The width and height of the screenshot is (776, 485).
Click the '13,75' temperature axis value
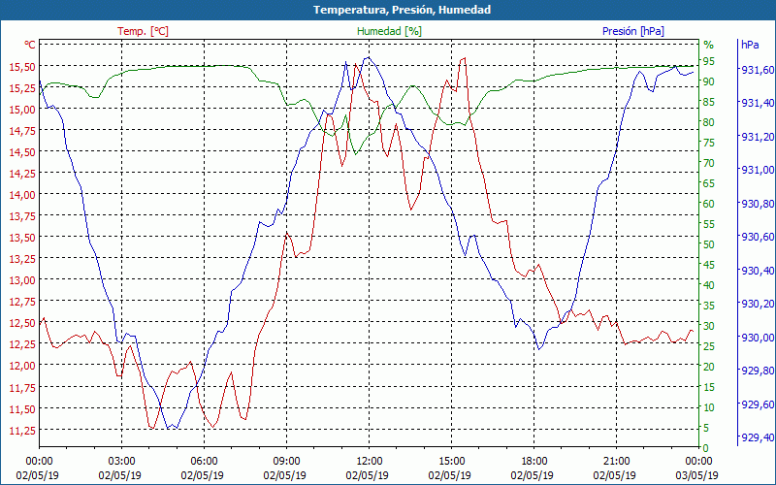click(21, 215)
